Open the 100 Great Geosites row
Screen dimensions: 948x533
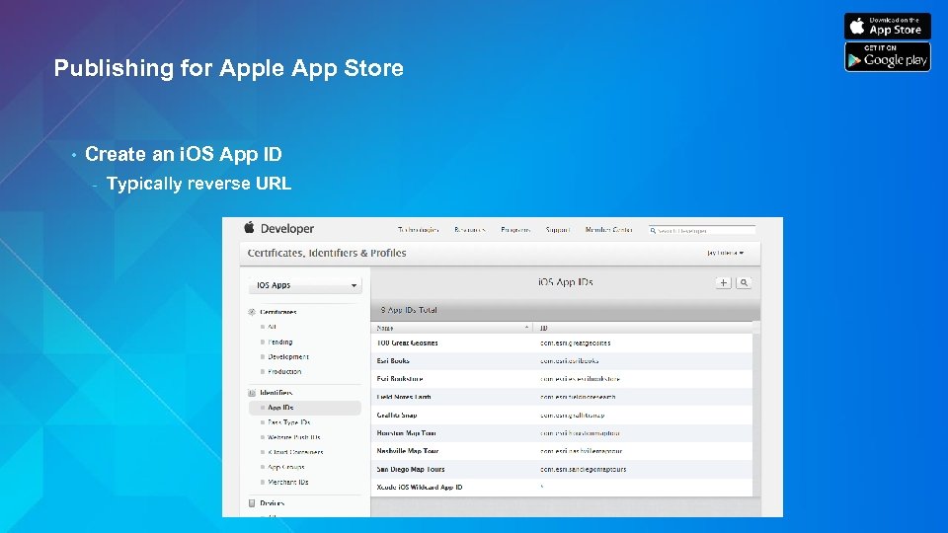[x=562, y=343]
